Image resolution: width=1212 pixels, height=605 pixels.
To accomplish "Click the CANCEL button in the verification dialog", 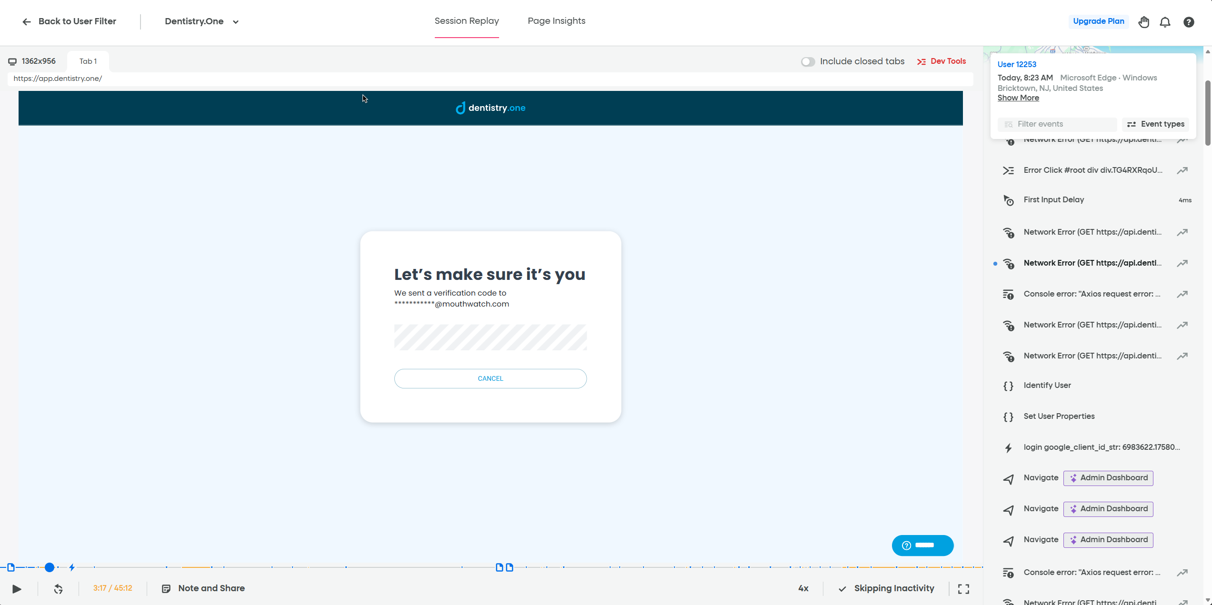I will click(490, 378).
